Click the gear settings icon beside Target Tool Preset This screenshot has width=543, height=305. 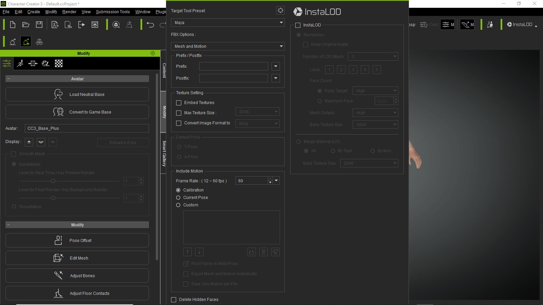click(x=280, y=11)
